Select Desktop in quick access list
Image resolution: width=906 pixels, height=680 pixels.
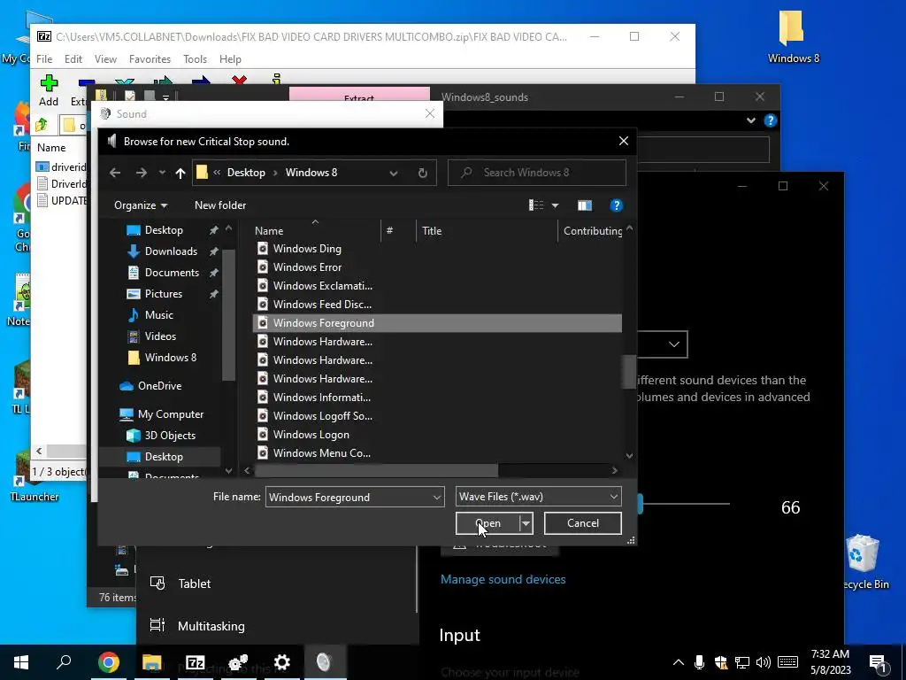[164, 230]
